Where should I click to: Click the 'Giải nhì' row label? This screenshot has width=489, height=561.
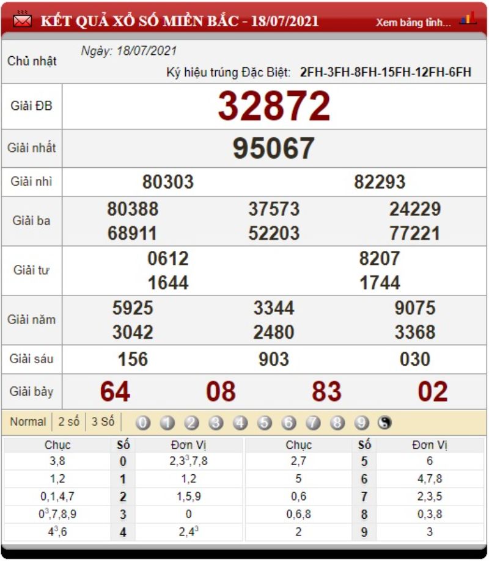click(32, 181)
